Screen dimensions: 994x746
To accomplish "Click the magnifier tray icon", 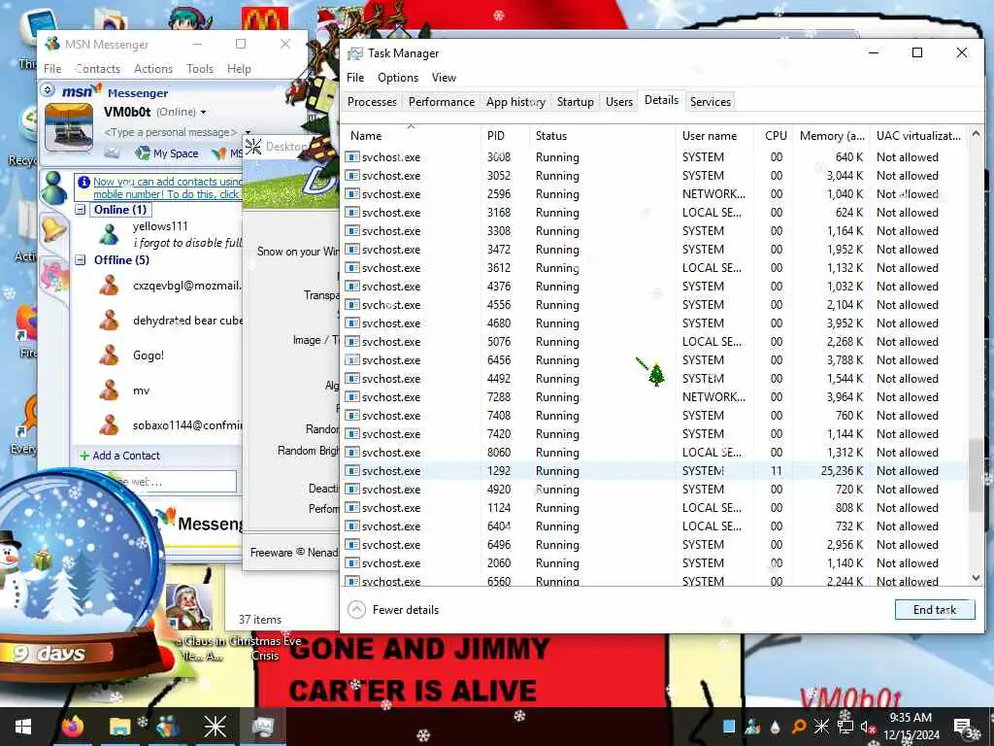I will pyautogui.click(x=799, y=727).
